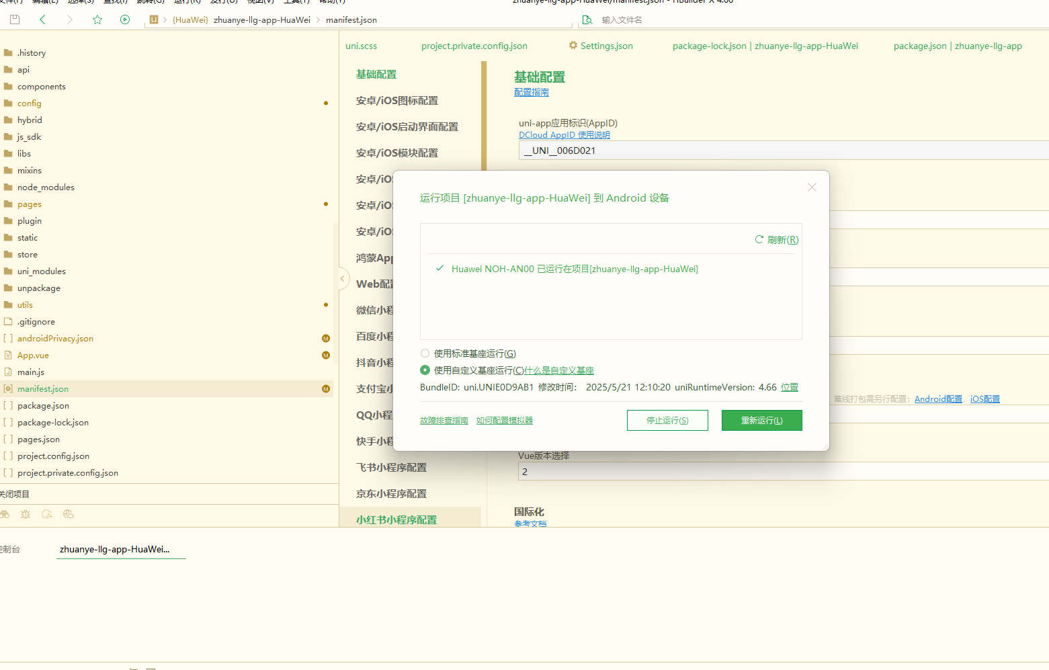
Task: Select the custom base run radio button
Action: [425, 370]
